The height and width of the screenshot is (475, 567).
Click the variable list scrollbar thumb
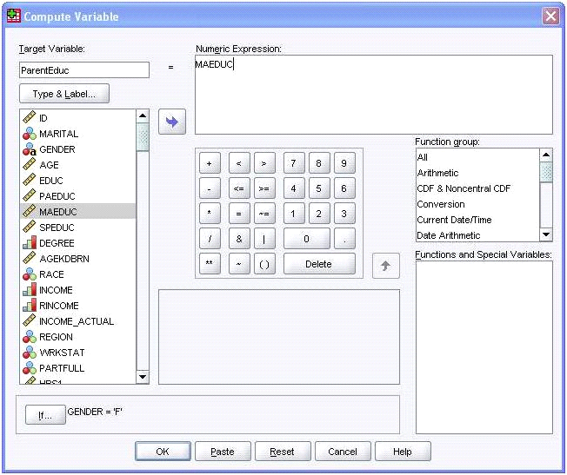pyautogui.click(x=143, y=137)
